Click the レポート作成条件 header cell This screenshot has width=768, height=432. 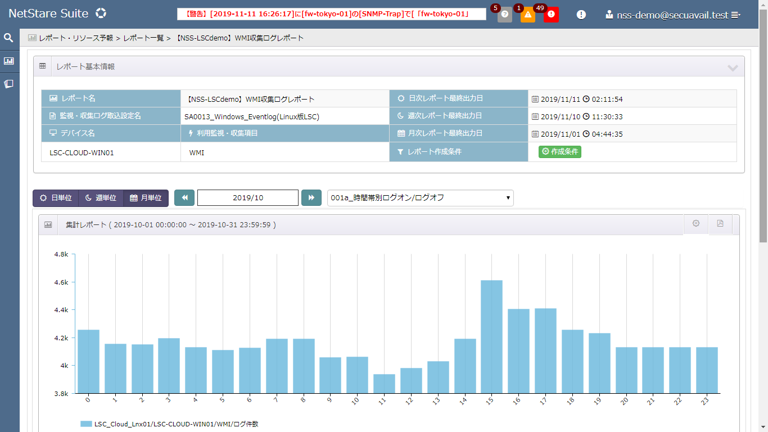459,152
